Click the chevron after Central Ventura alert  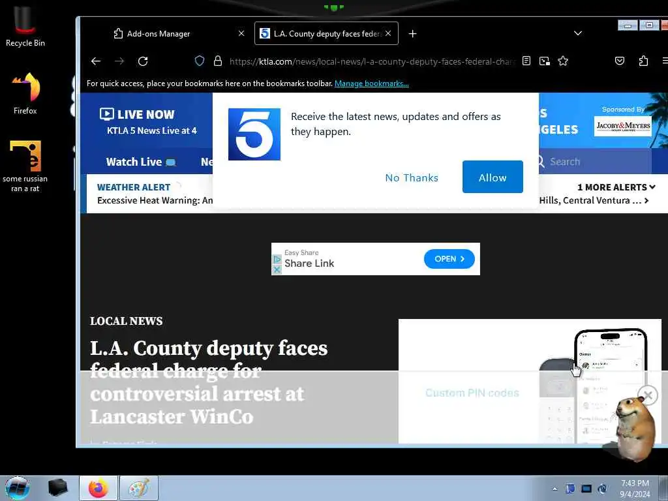[x=646, y=200]
